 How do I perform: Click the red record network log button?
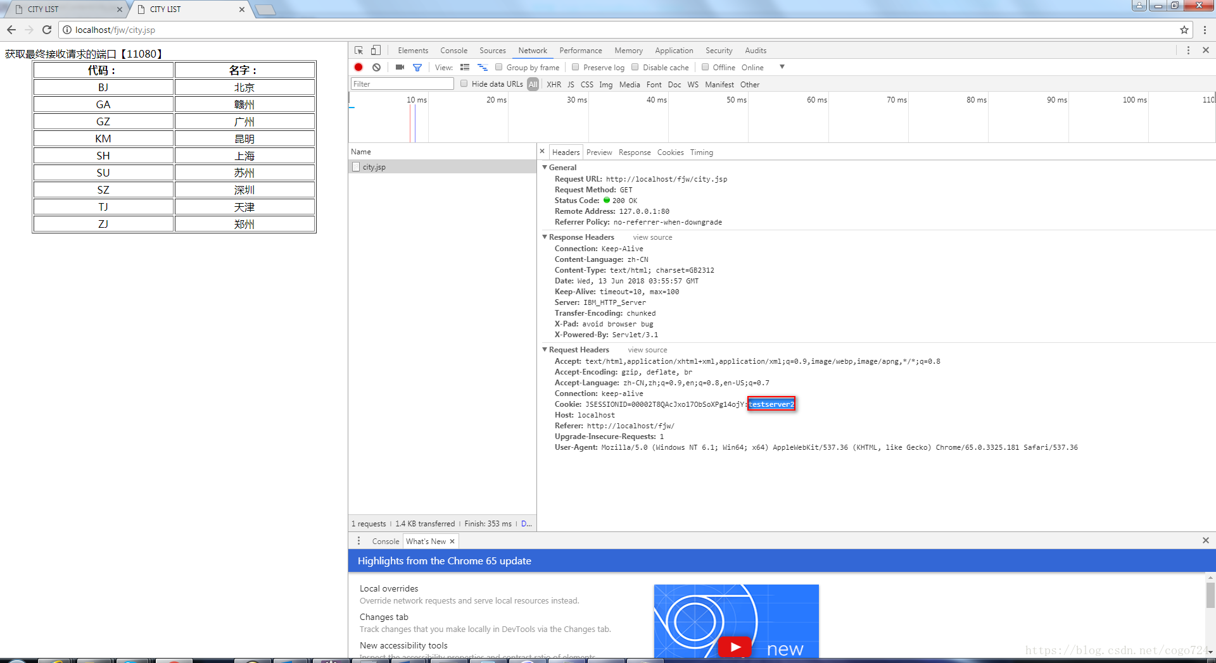[358, 67]
